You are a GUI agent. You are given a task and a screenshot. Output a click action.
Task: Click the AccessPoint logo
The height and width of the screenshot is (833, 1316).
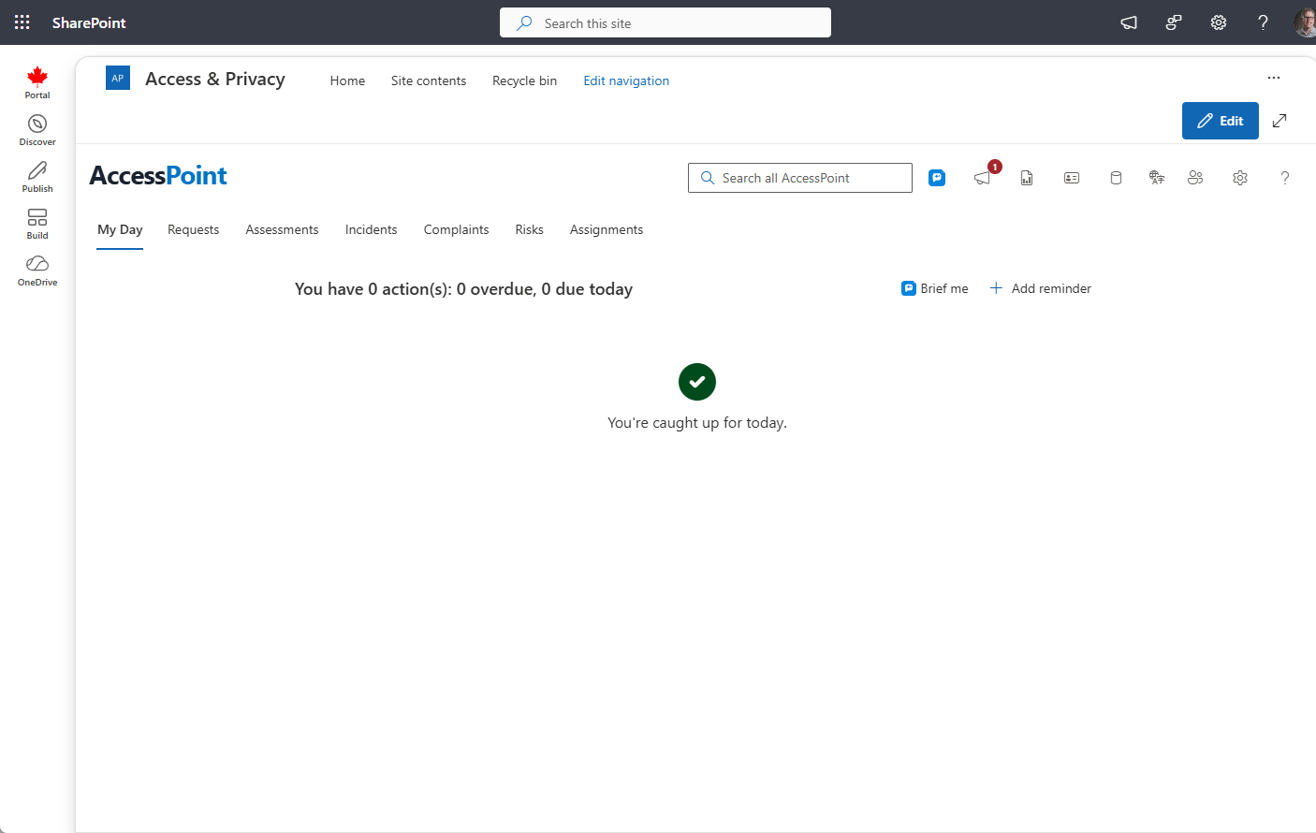coord(158,176)
